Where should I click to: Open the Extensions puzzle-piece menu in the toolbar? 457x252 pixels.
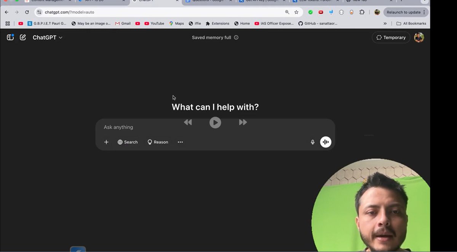pos(362,12)
